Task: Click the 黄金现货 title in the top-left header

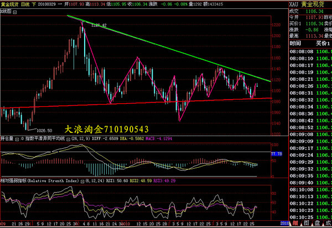Action: coord(9,4)
